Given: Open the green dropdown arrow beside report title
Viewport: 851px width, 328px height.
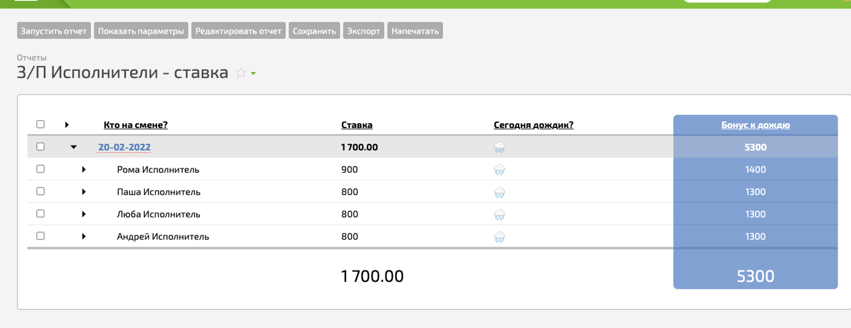Looking at the screenshot, I should click(x=254, y=73).
